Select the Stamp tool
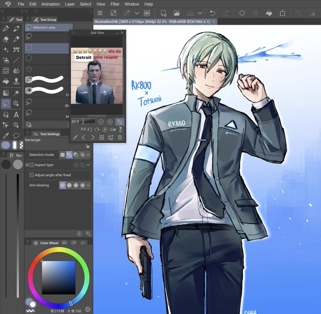The width and height of the screenshot is (321, 314). coord(16,81)
